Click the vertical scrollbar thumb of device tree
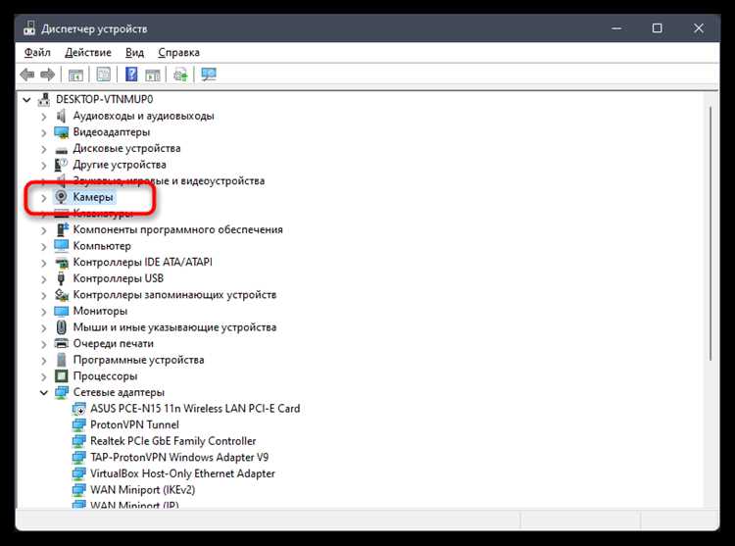This screenshot has width=735, height=546. coord(711,233)
